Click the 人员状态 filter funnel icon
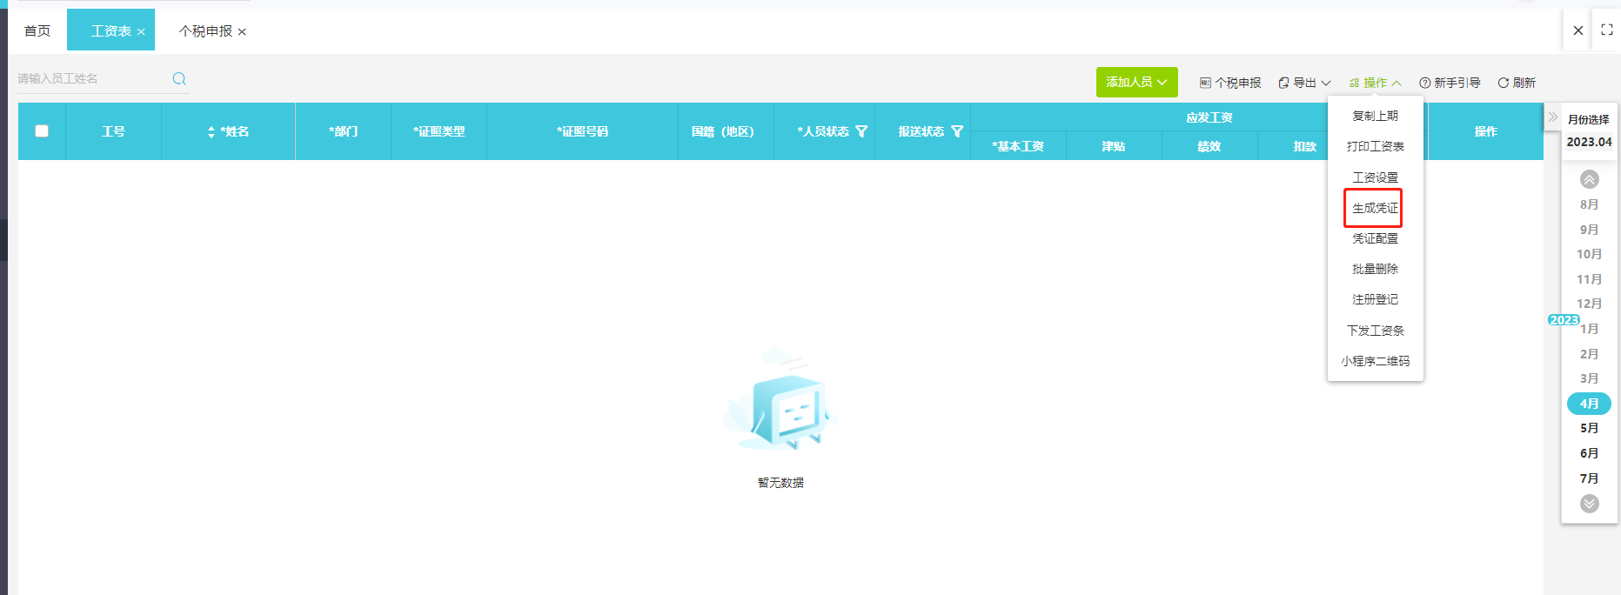Viewport: 1621px width, 595px height. [861, 131]
